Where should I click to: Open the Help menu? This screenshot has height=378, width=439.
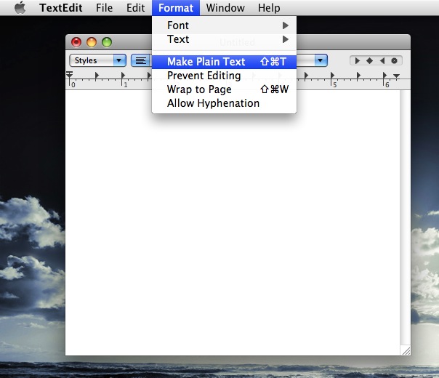[269, 8]
